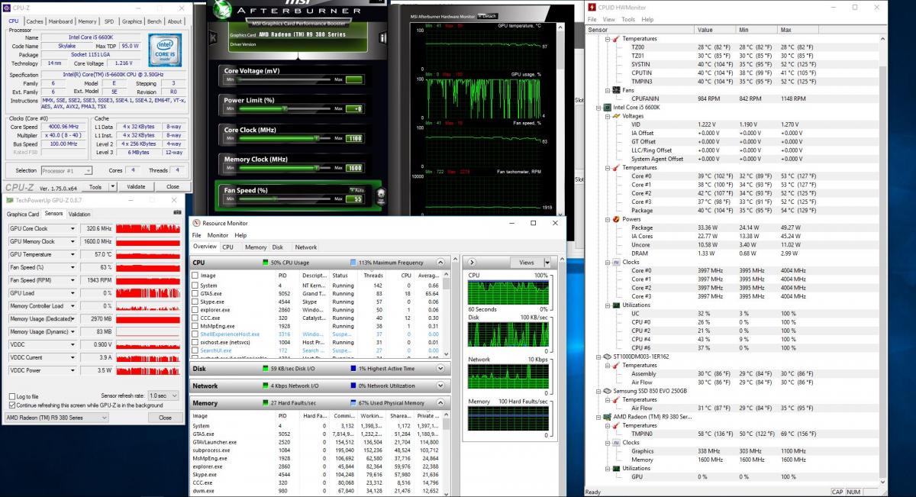
Task: Check the System process box in CPU list
Action: (195, 286)
